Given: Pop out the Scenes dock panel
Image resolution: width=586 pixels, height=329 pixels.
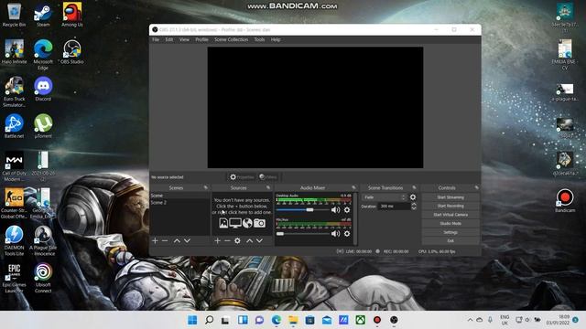Looking at the screenshot, I should tap(205, 187).
